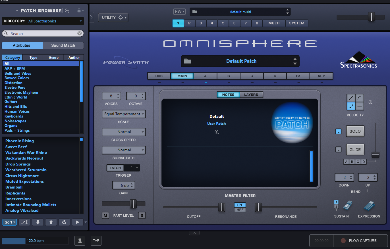
Task: Expand the bottom panel up-chevron
Action: pos(194,233)
